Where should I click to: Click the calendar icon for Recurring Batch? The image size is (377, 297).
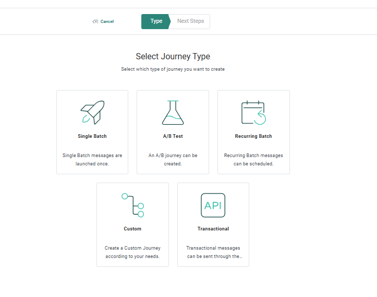click(253, 112)
